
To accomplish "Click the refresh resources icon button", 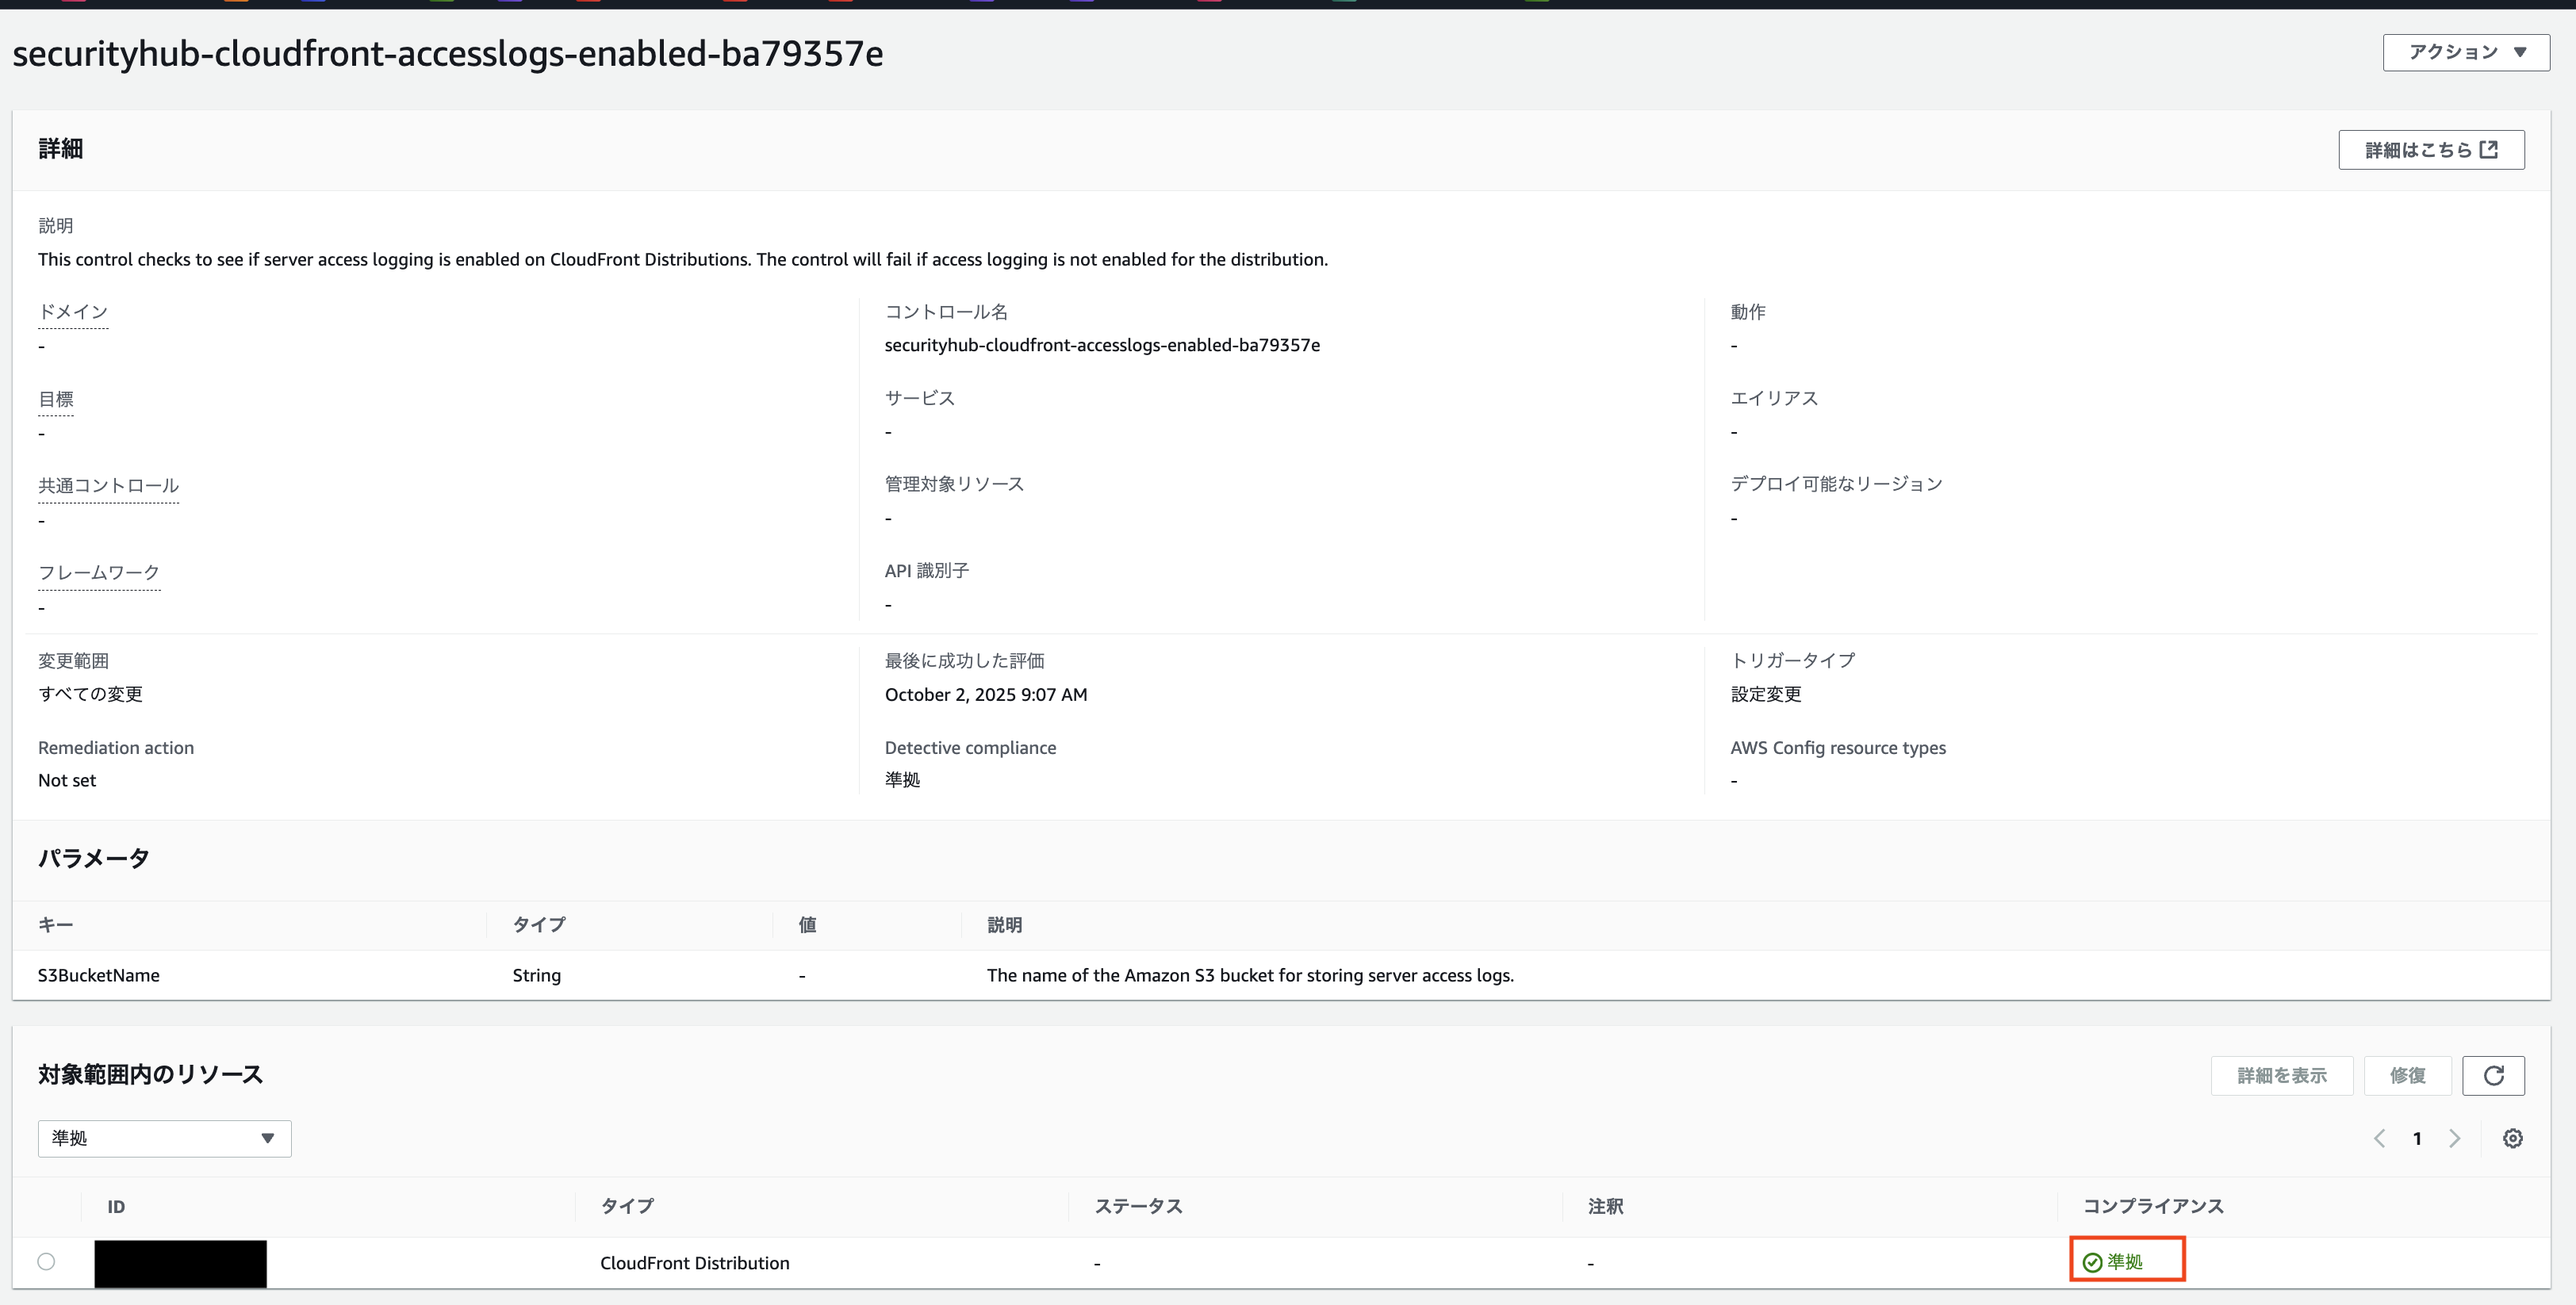I will [2493, 1075].
